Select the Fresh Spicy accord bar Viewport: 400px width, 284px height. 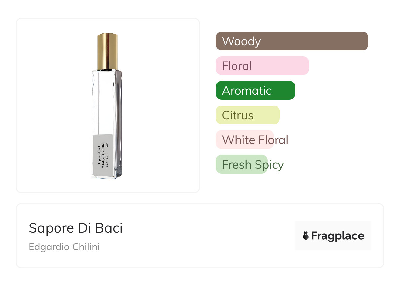[x=241, y=164]
